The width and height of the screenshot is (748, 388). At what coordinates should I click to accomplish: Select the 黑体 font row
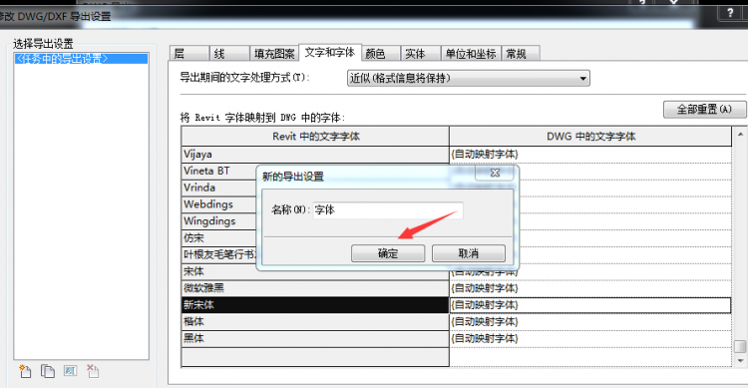pyautogui.click(x=315, y=338)
